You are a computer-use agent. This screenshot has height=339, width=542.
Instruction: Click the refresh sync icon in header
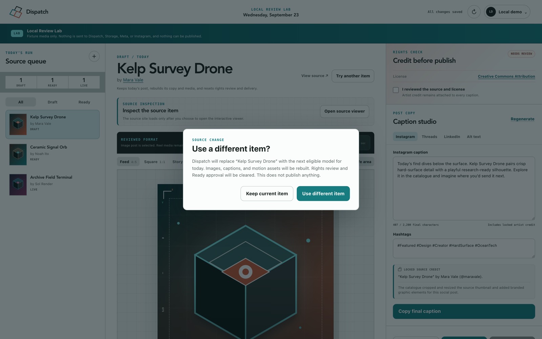pos(474,12)
